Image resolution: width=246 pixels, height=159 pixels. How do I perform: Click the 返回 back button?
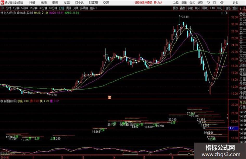click(x=235, y=8)
